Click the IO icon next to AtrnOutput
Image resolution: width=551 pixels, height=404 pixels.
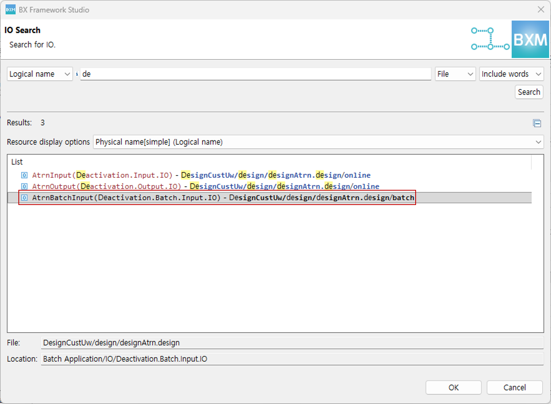24,186
